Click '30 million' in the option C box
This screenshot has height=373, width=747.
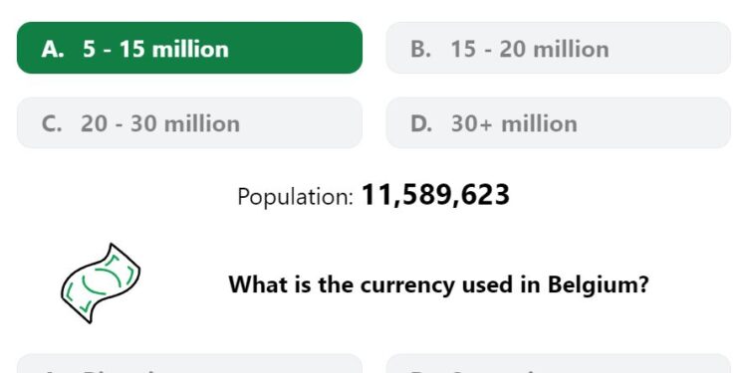coord(185,124)
